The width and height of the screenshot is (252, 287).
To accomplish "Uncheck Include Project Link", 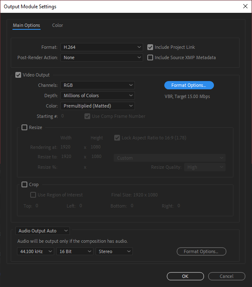I will [151, 47].
